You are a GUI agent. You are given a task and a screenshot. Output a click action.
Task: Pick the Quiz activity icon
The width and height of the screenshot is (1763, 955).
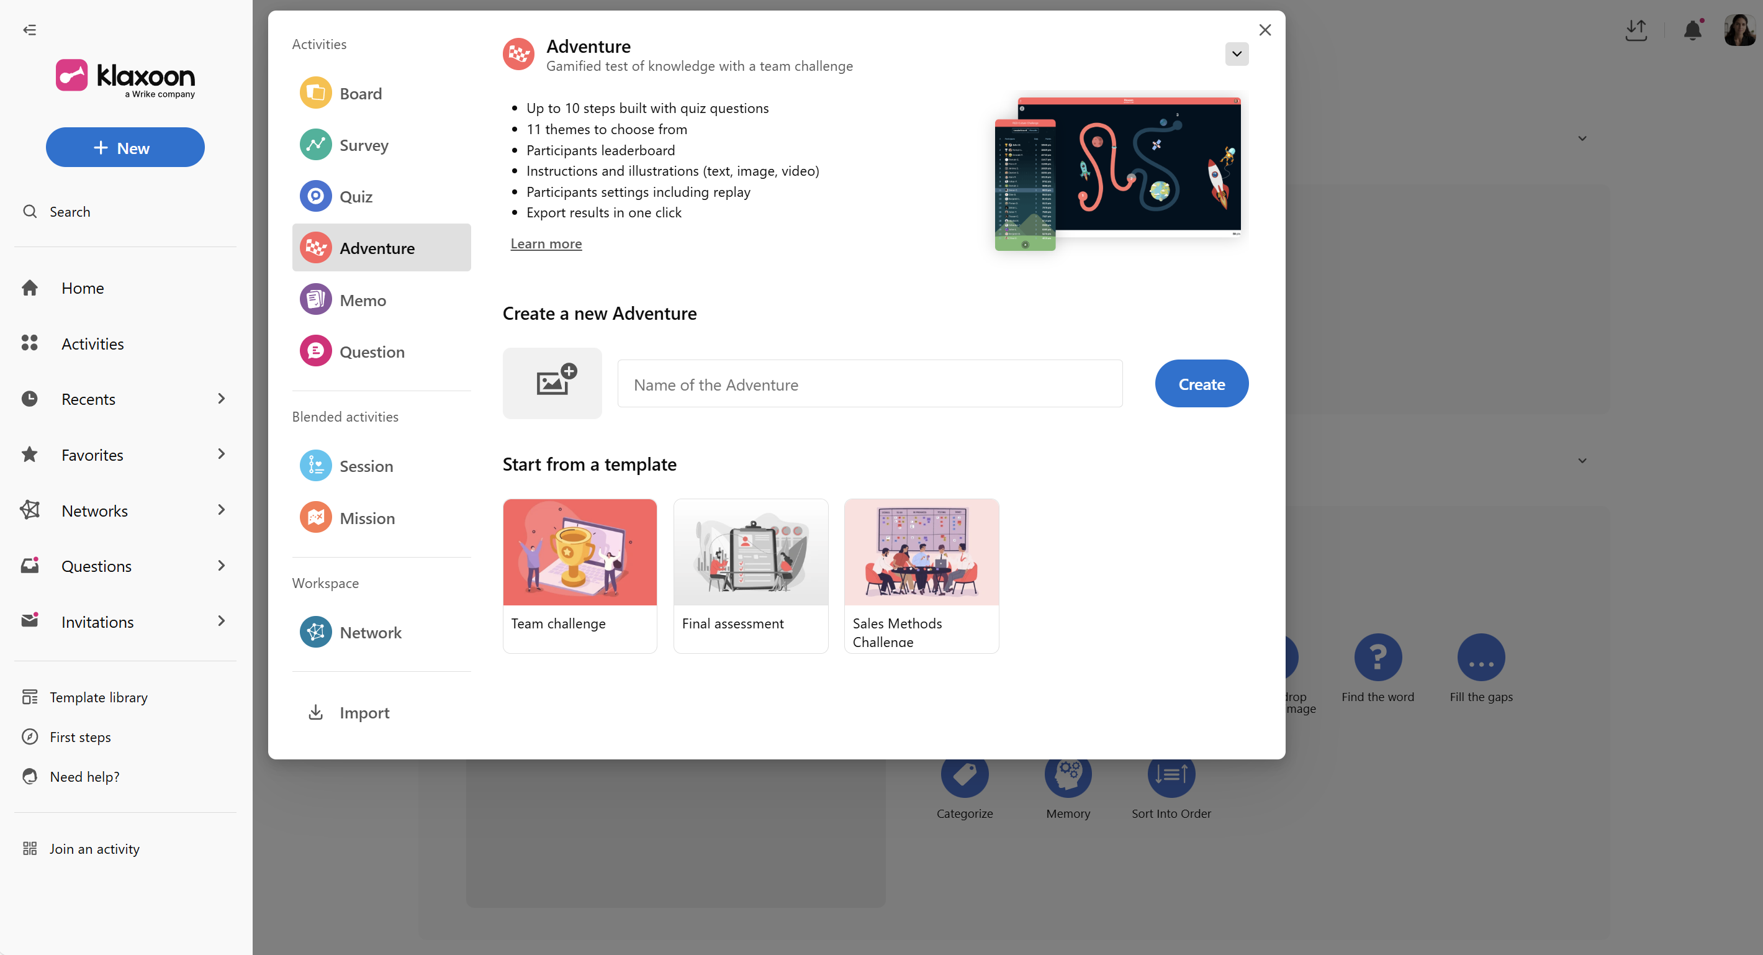pyautogui.click(x=315, y=196)
